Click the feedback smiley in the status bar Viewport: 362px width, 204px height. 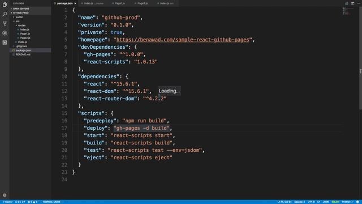[357, 202]
